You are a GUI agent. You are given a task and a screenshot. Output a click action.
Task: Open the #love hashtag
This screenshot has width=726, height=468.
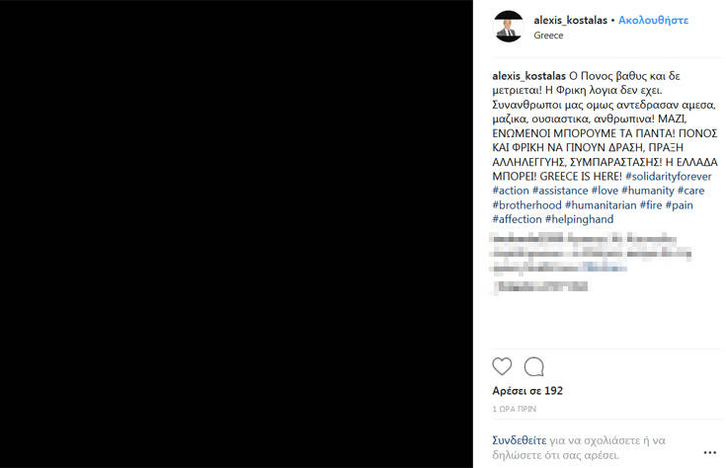click(x=605, y=191)
